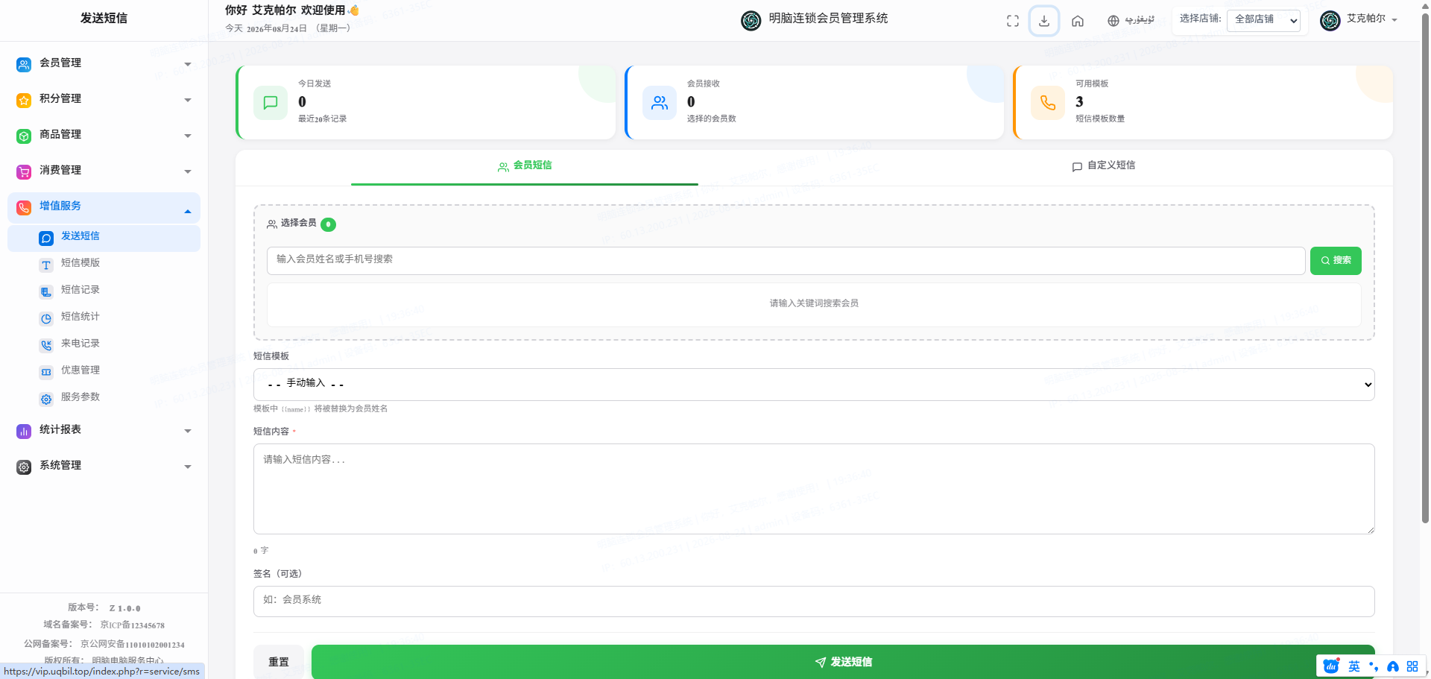Click the 今日发送 message card icon
Screen dimensions: 1431x679
271,103
